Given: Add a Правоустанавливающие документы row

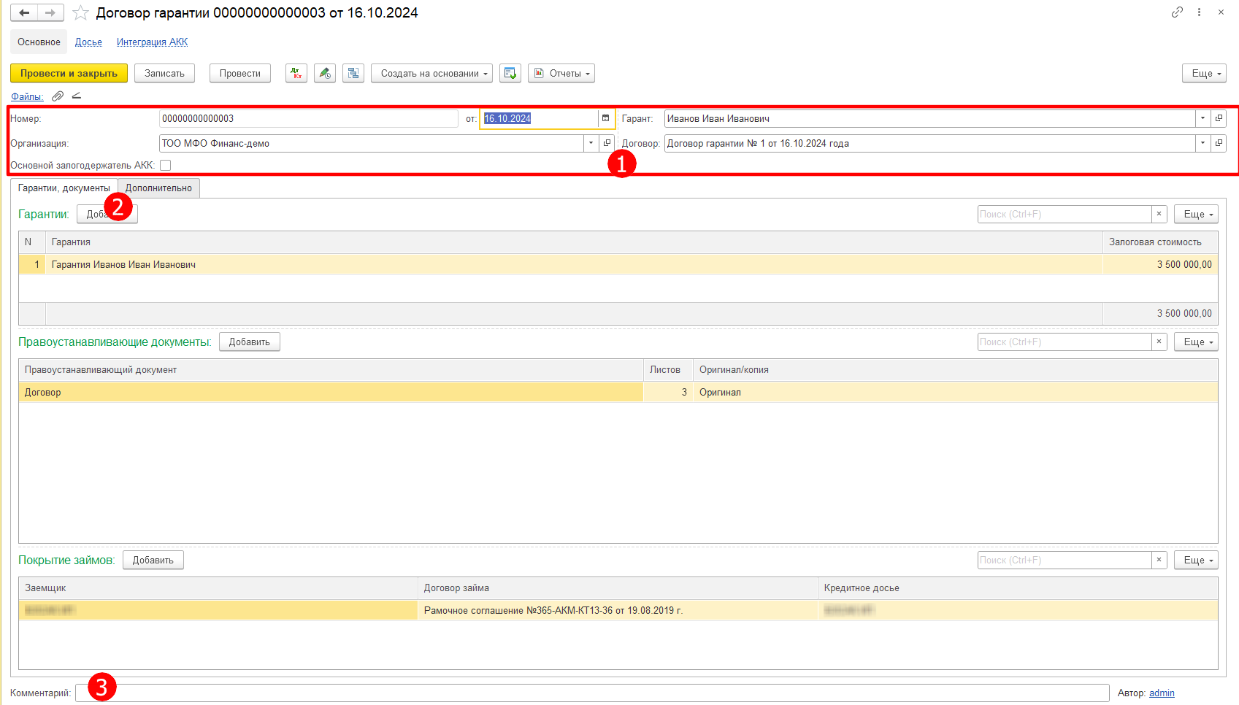Looking at the screenshot, I should point(250,342).
